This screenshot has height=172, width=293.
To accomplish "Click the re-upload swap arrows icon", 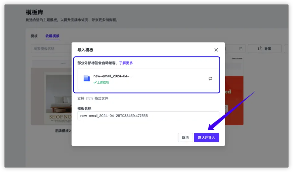I will (x=210, y=79).
